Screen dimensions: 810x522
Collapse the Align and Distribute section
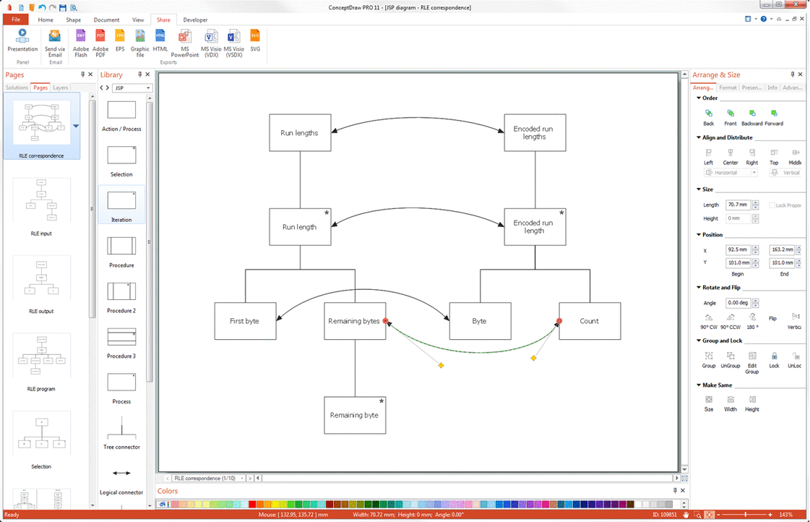click(x=698, y=137)
